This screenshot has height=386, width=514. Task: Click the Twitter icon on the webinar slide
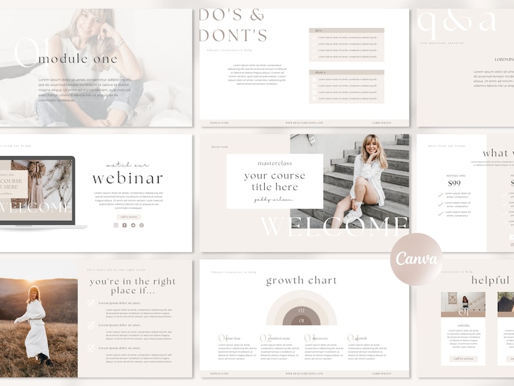coord(133,225)
